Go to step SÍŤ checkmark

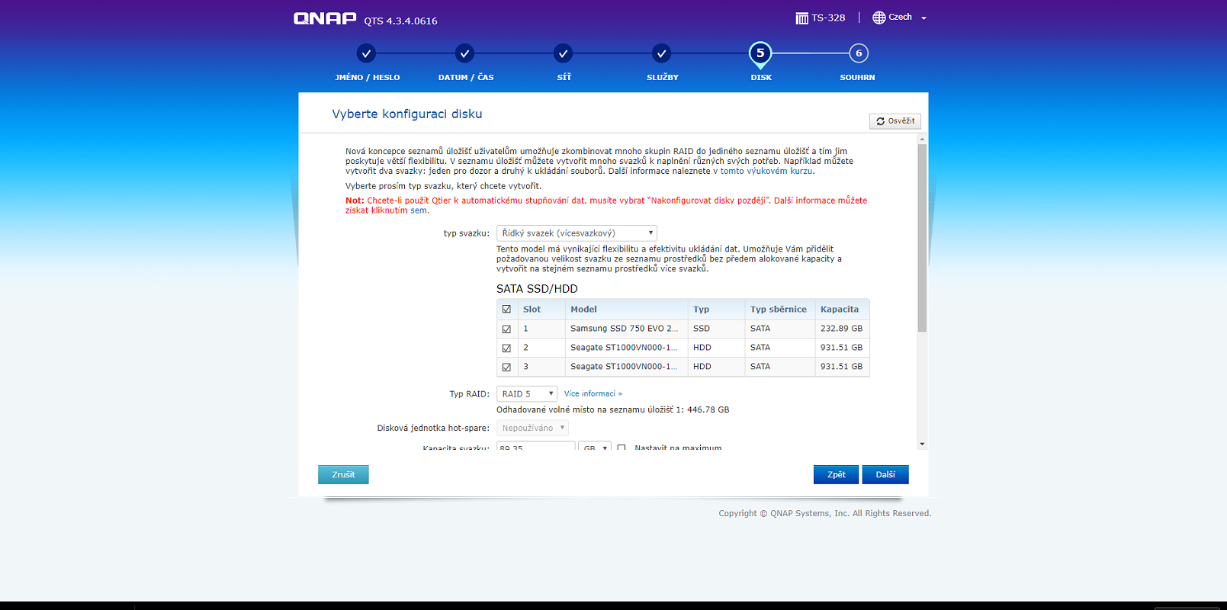[x=563, y=53]
